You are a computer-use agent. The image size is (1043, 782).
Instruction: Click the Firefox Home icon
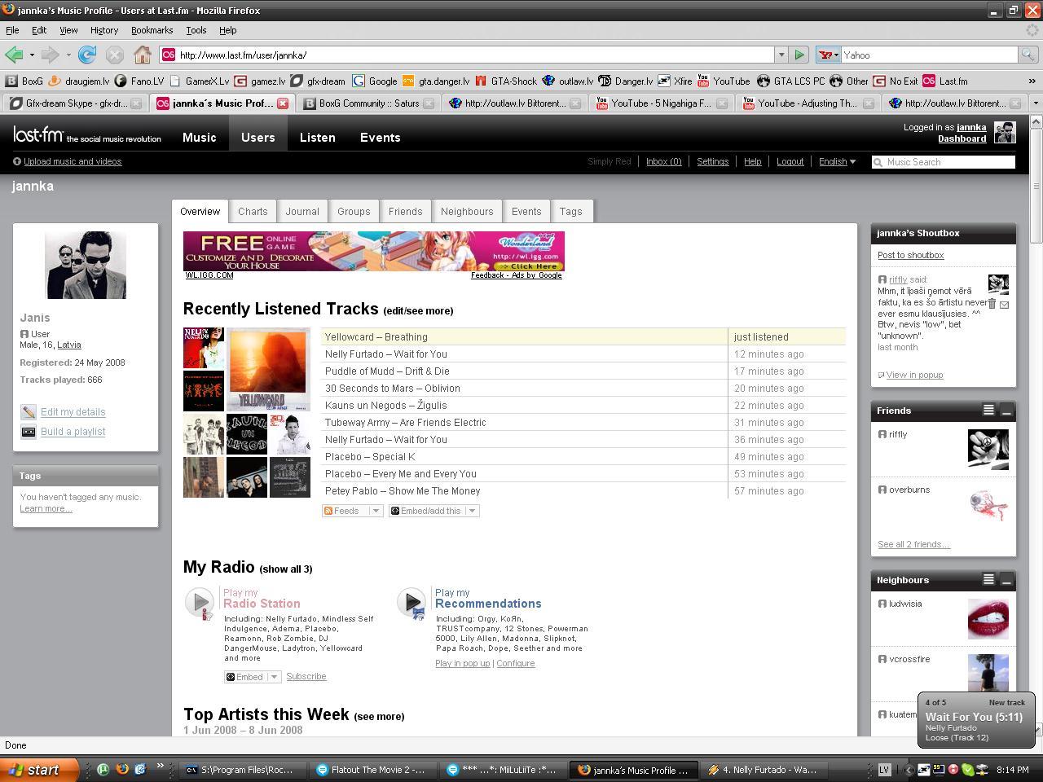[x=143, y=55]
